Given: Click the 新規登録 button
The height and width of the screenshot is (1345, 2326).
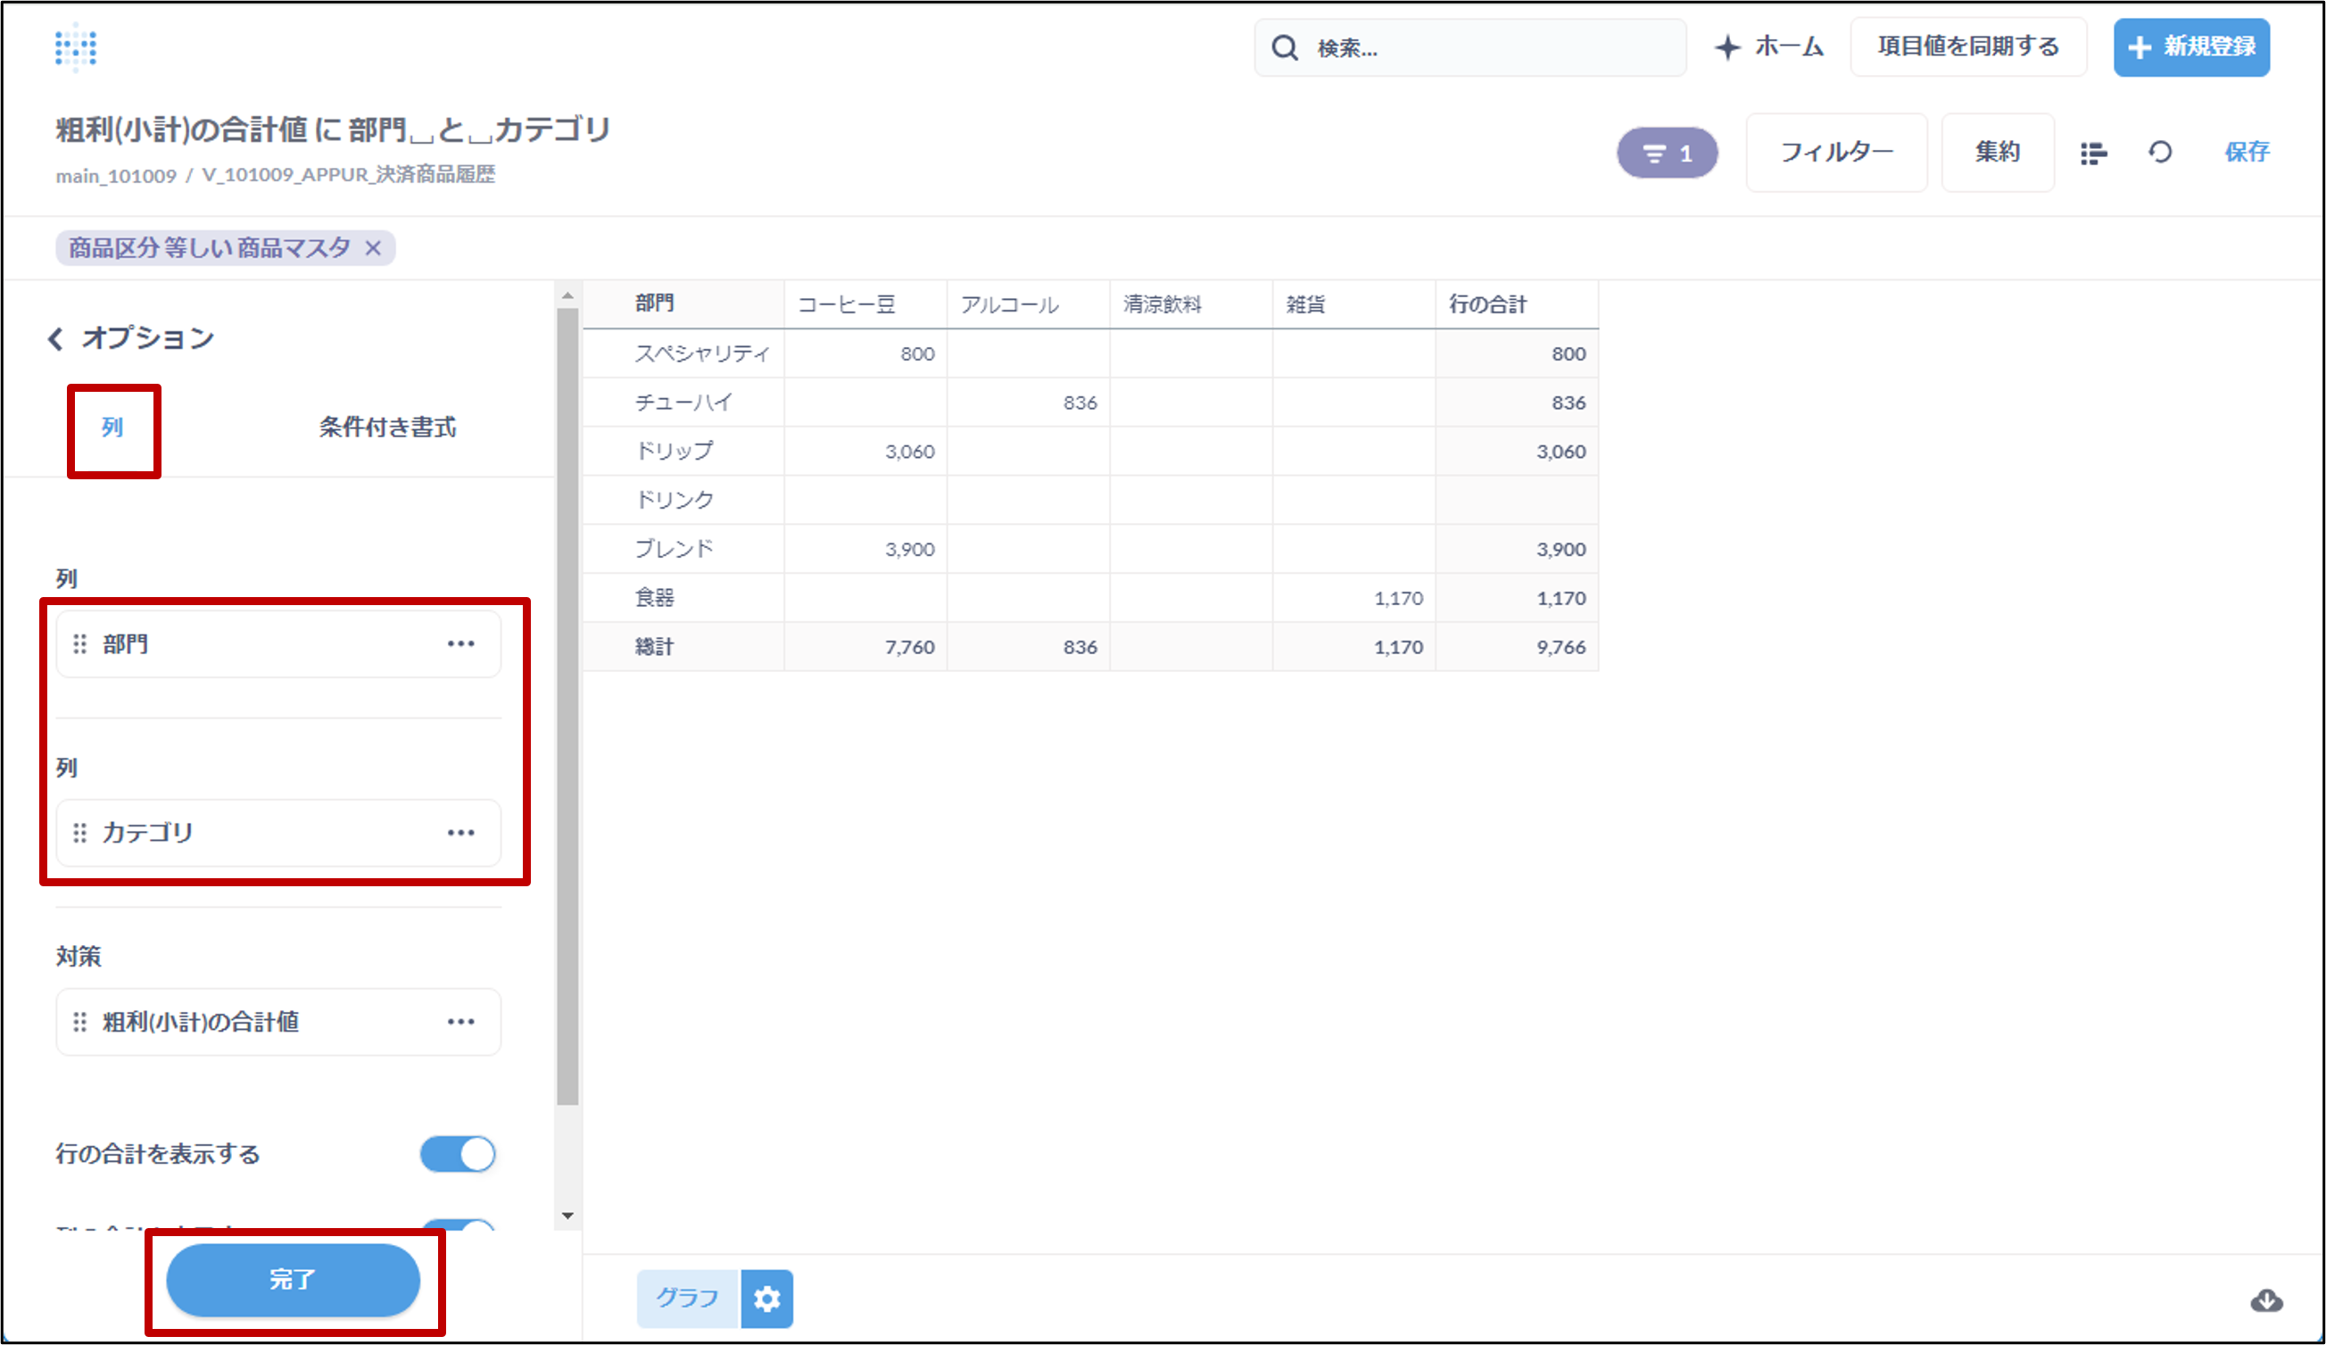Looking at the screenshot, I should click(x=2191, y=47).
